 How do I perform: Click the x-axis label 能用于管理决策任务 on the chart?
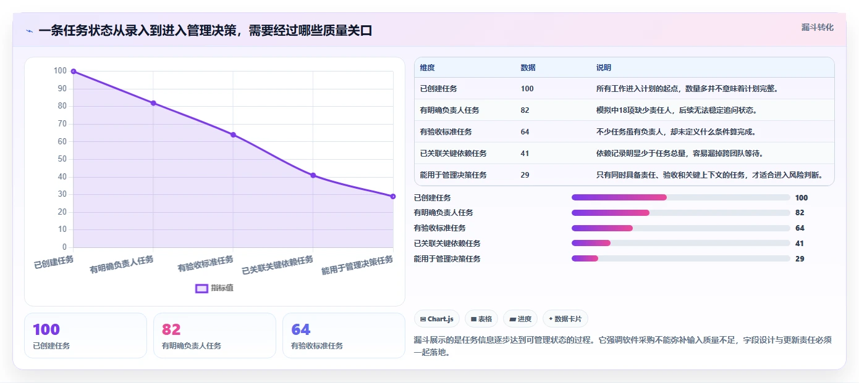(357, 265)
